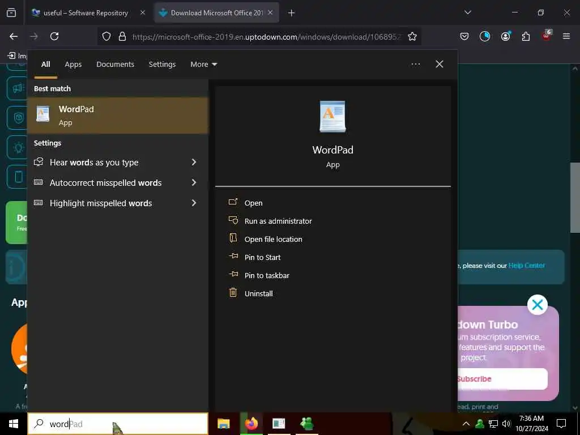Open the green people app on taskbar
Screen dimensions: 580x435
pyautogui.click(x=306, y=424)
